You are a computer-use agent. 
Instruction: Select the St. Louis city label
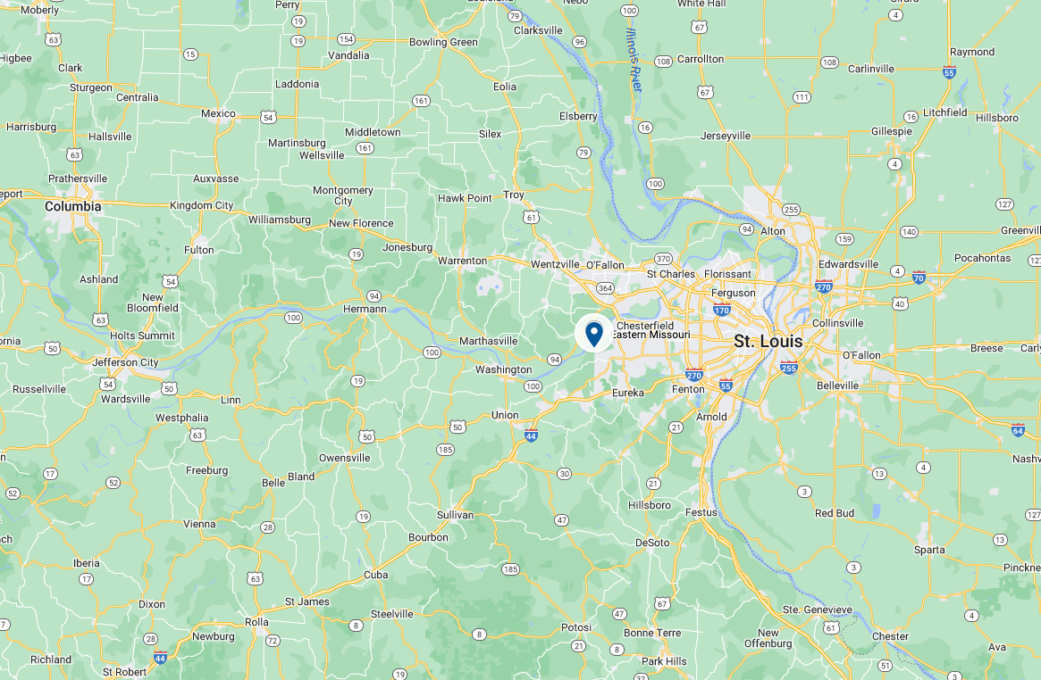tap(768, 341)
